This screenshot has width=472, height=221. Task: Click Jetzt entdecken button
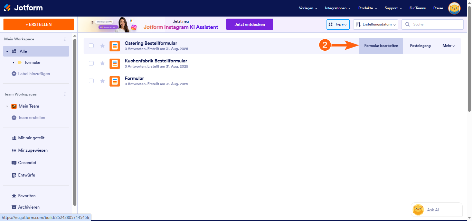coord(250,24)
